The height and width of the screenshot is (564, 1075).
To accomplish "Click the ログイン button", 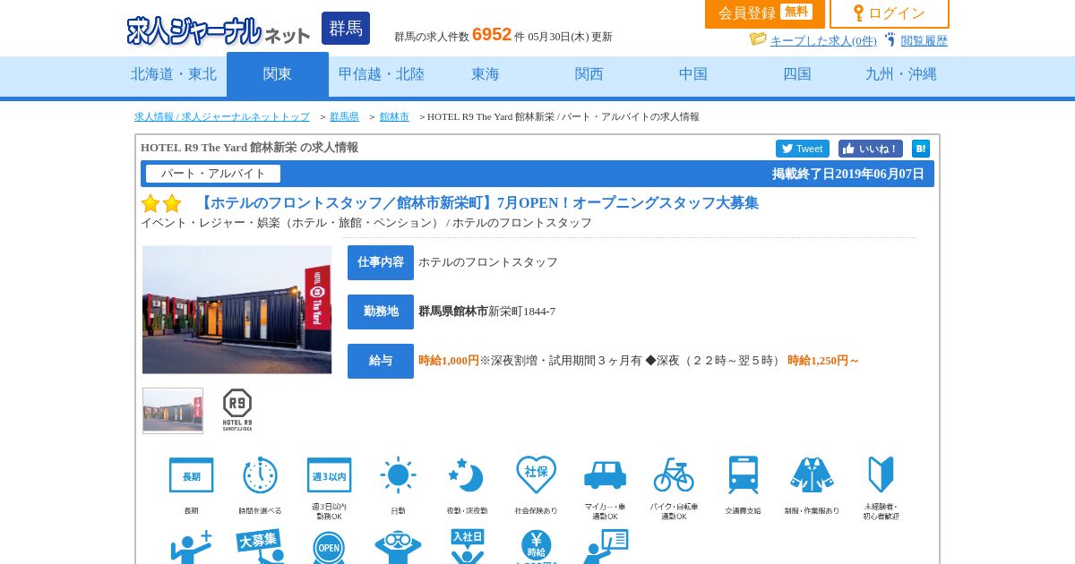I will [x=890, y=13].
